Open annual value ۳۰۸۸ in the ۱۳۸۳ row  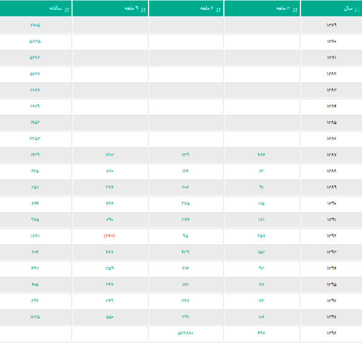[x=35, y=90]
